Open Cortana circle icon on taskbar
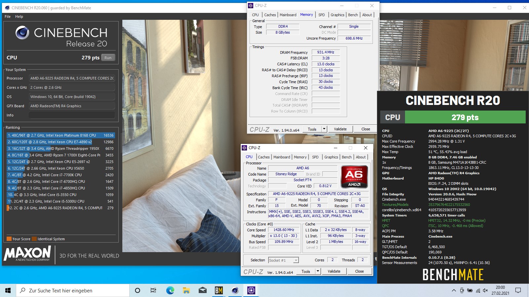 coord(138,290)
